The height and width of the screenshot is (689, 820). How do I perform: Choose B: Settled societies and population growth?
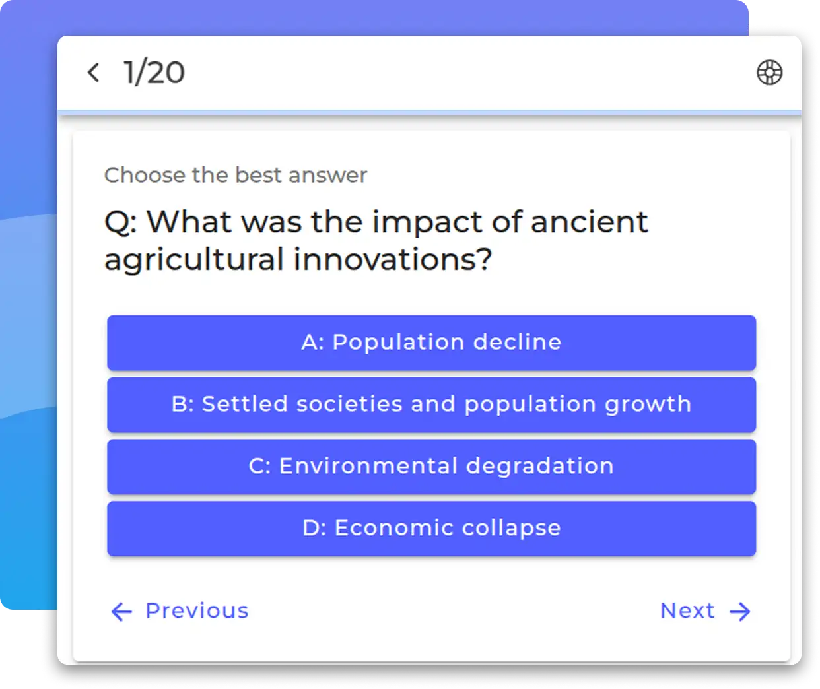[x=431, y=405]
